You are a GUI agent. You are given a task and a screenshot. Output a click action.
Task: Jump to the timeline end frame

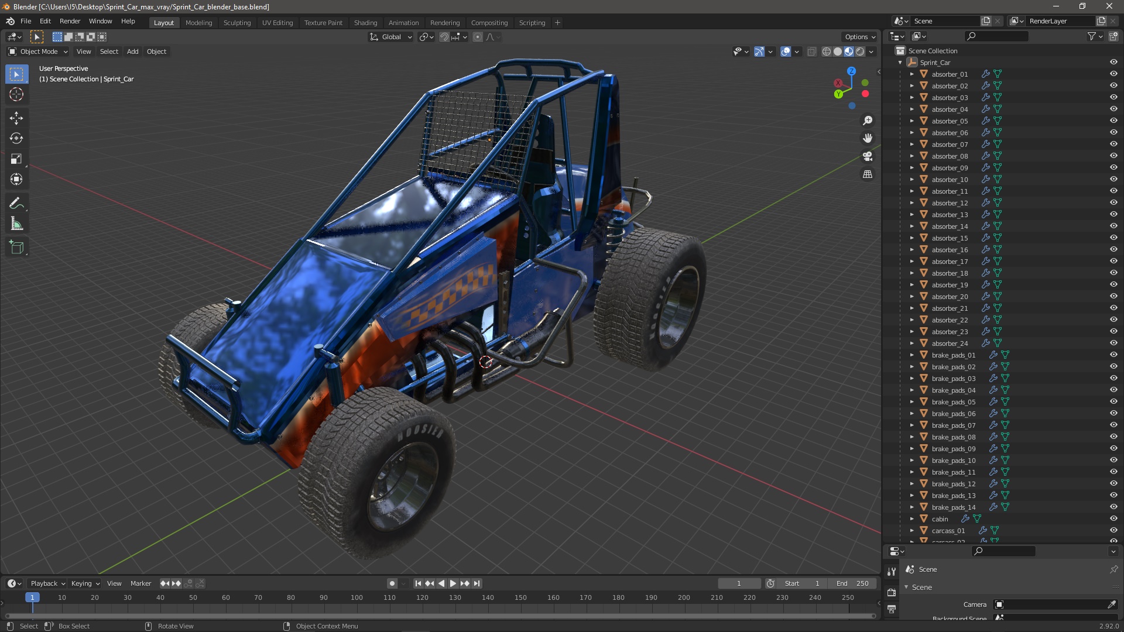[x=477, y=583]
